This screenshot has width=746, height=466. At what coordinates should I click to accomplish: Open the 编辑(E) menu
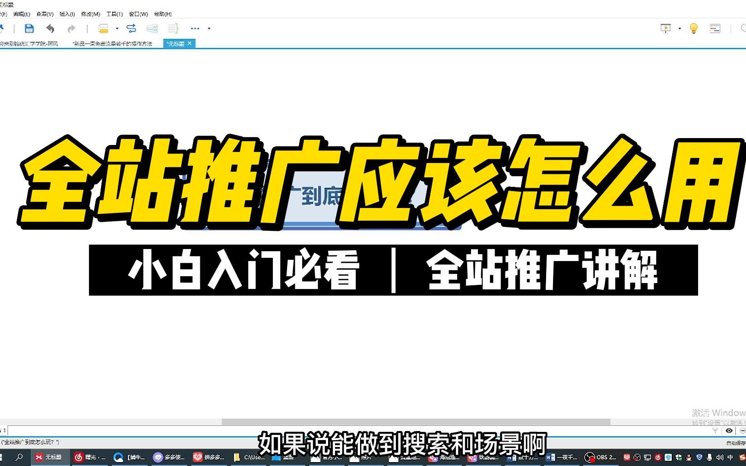tap(22, 14)
